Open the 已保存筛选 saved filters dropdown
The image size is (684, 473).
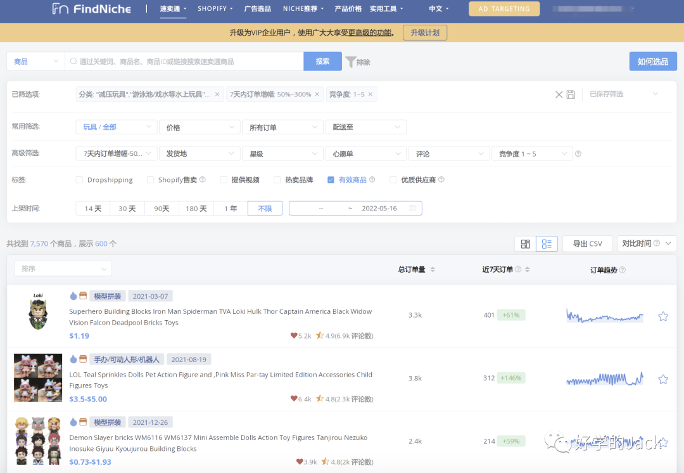point(623,94)
